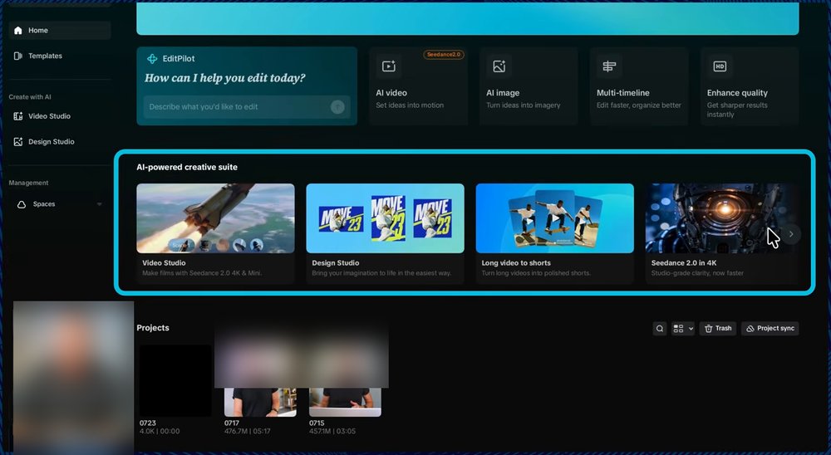The image size is (831, 455).
Task: Search projects with magnifier icon
Action: pyautogui.click(x=660, y=329)
